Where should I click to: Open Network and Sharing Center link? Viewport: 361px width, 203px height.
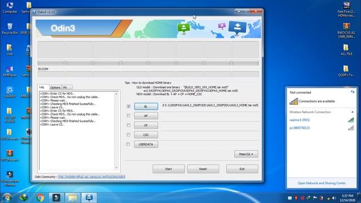click(x=322, y=183)
